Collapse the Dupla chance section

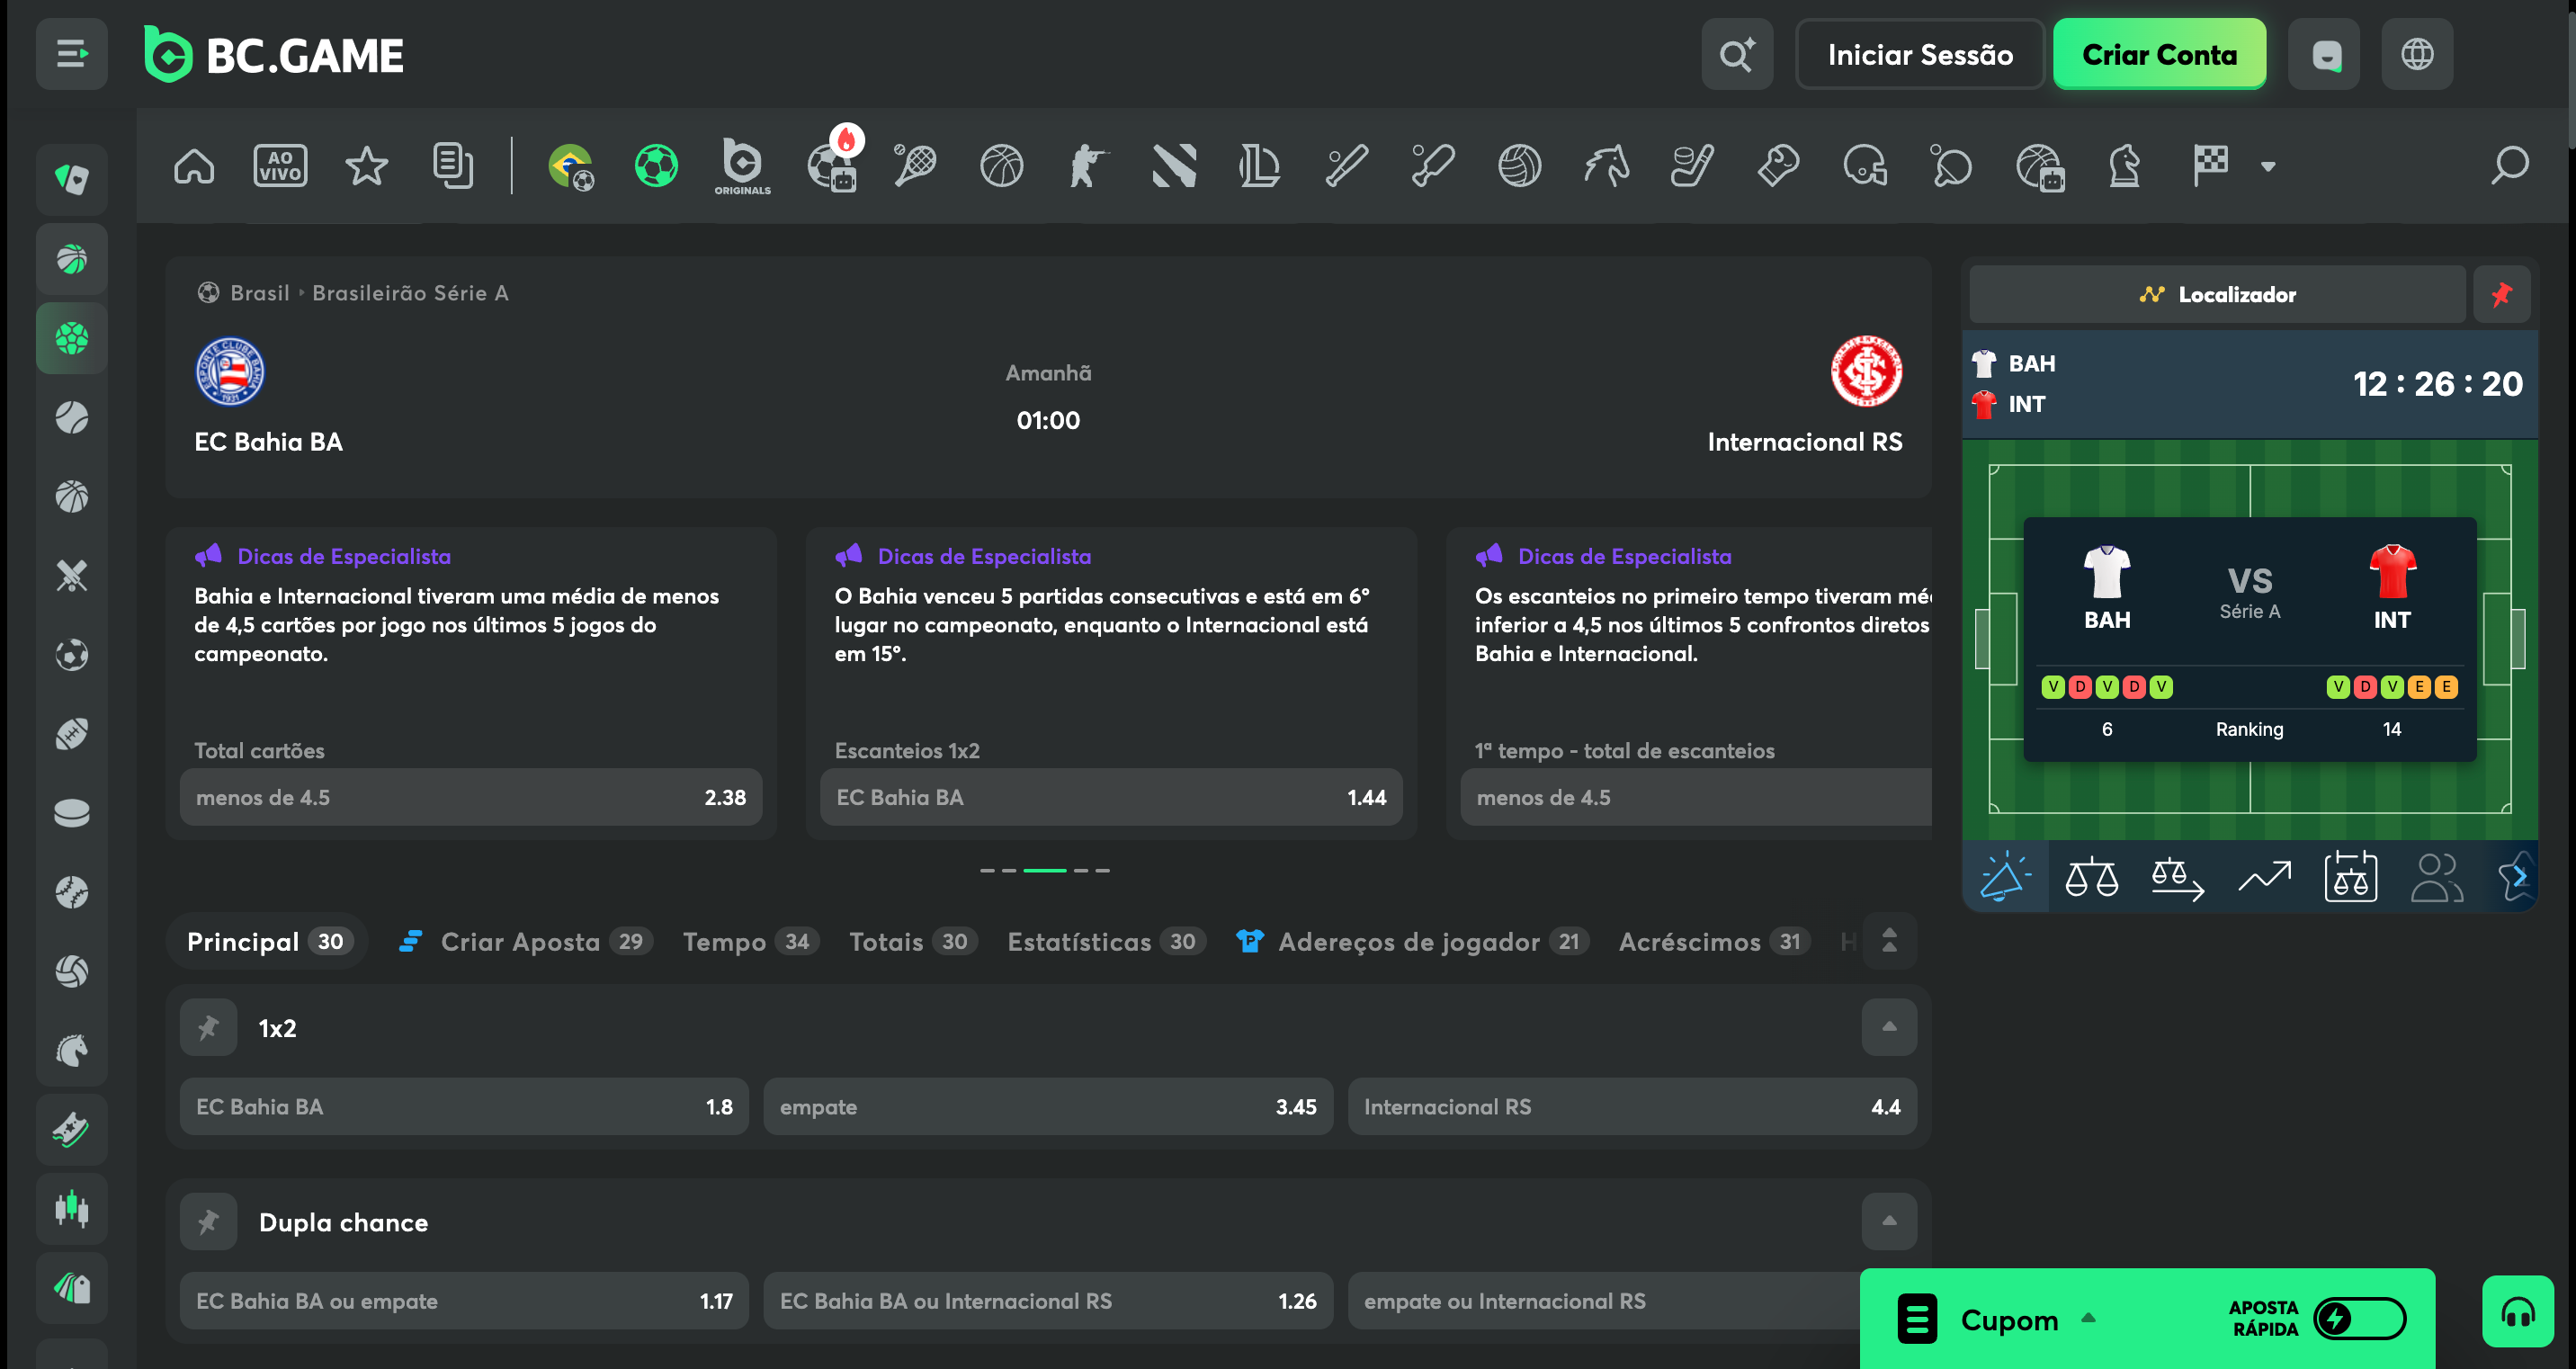(1889, 1221)
